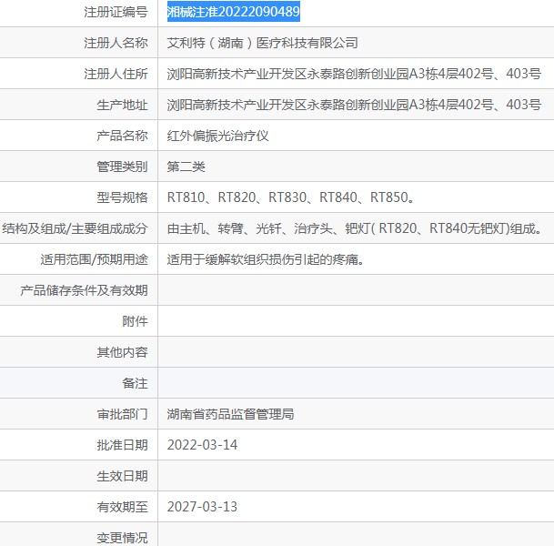Click the 型号规格 label
The height and width of the screenshot is (546, 554).
click(122, 197)
